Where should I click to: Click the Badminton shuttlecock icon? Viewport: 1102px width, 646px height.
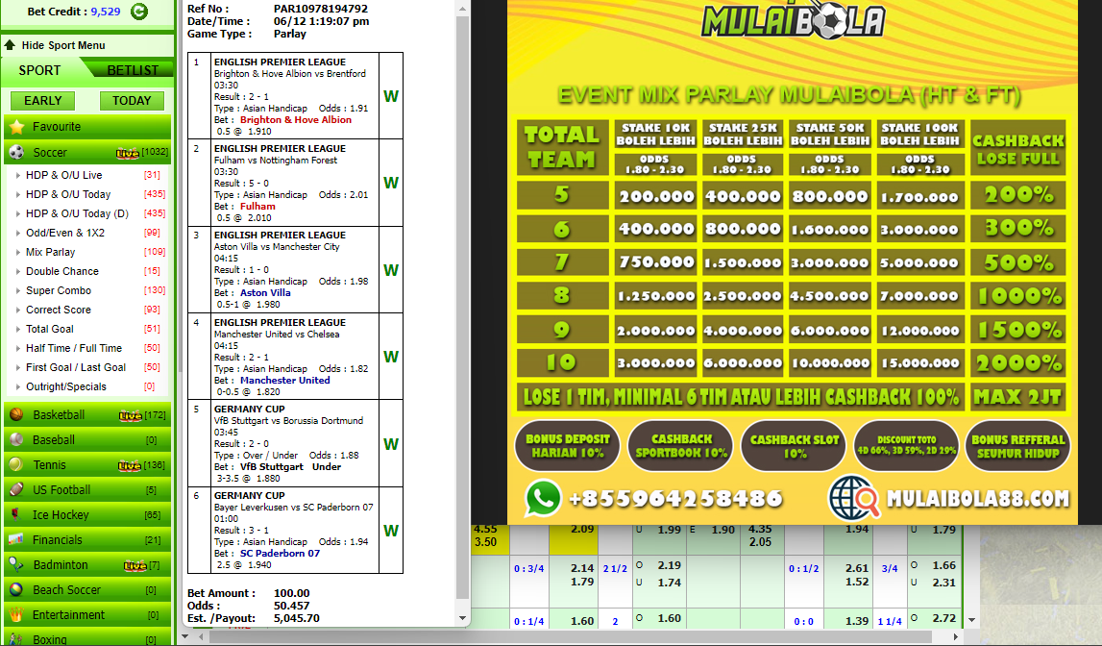pyautogui.click(x=16, y=564)
